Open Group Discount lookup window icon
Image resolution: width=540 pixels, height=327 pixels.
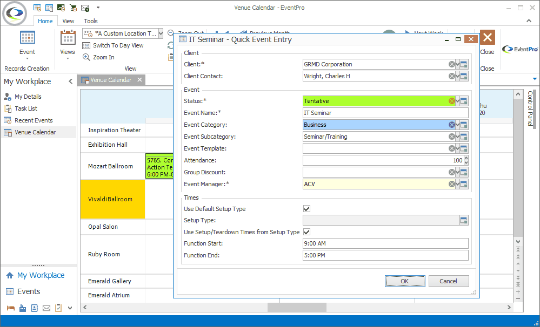coord(464,172)
